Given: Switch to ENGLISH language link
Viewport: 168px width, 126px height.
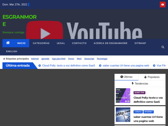Looking at the screenshot, I should point(11,52).
